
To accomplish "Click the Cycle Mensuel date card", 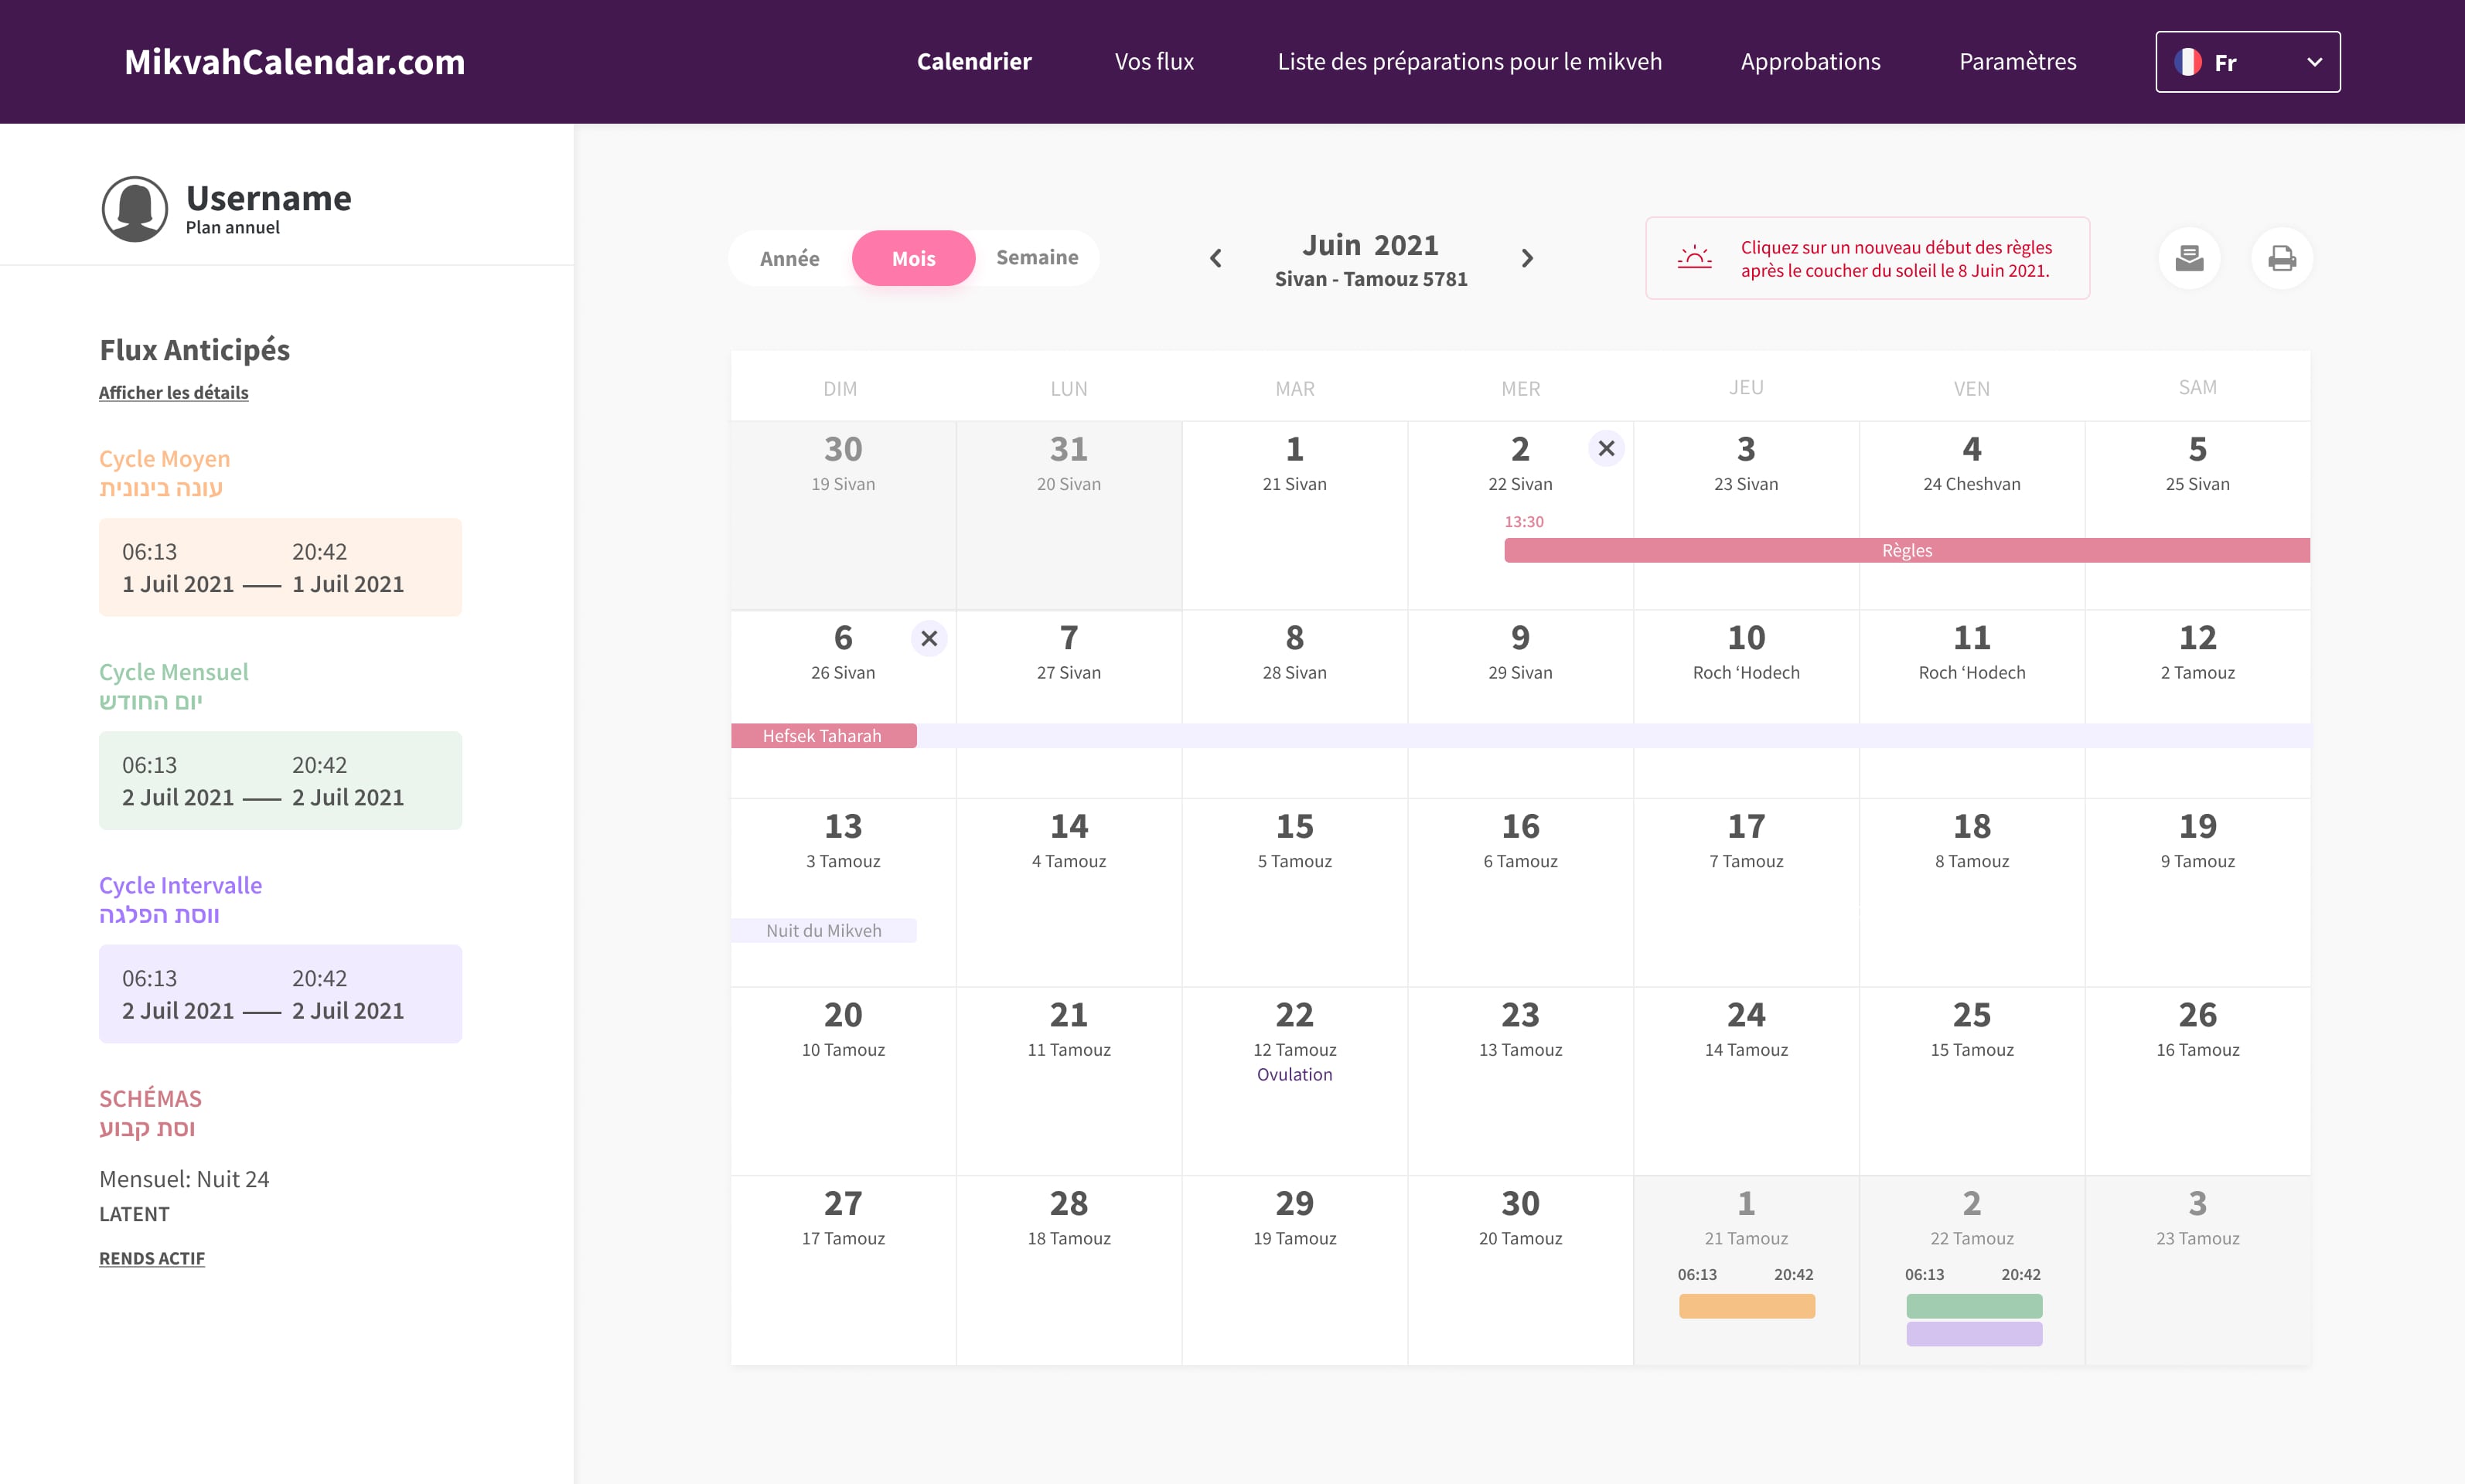I will [x=280, y=780].
